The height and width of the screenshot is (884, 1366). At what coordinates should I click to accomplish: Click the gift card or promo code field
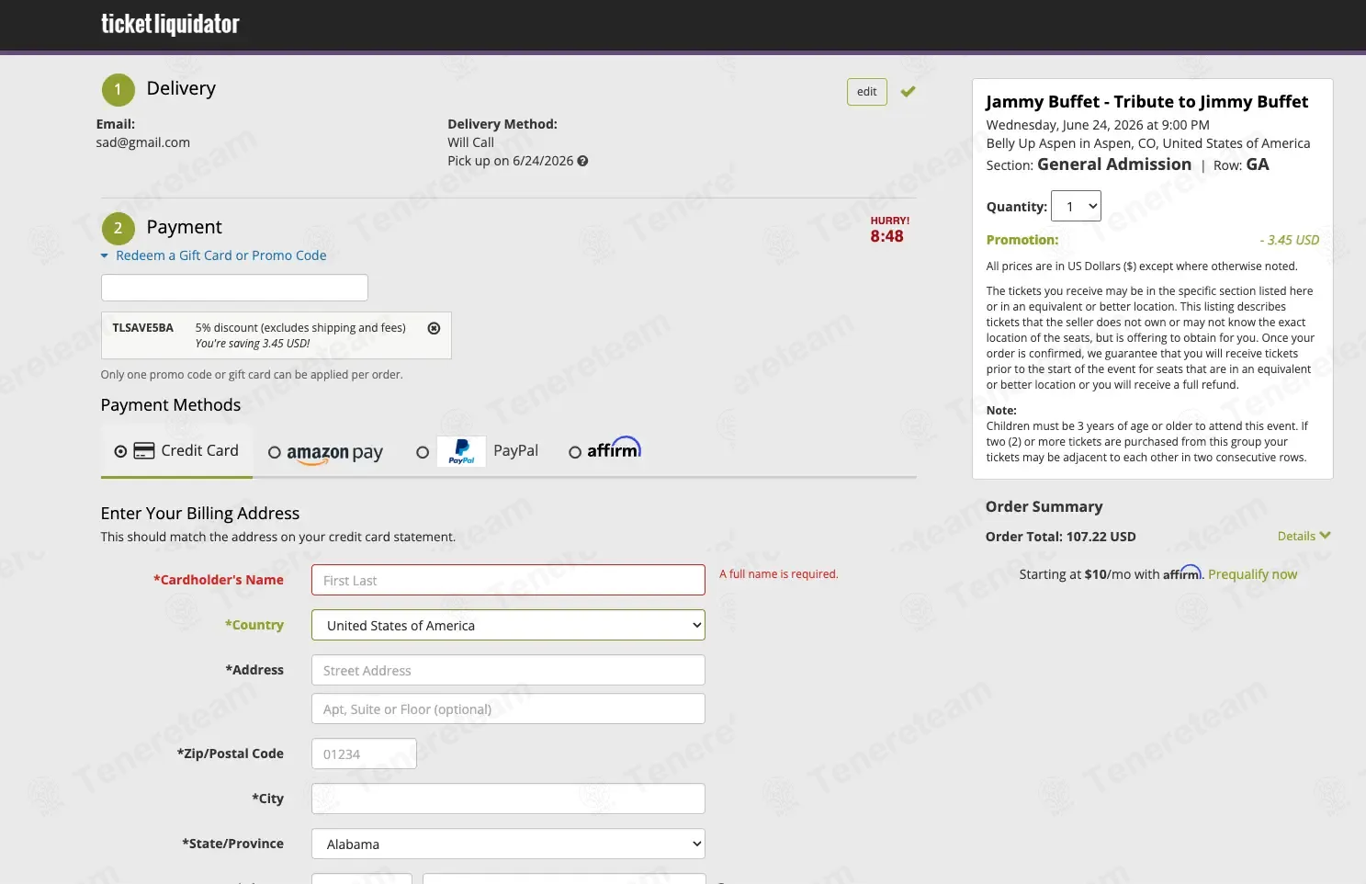pyautogui.click(x=234, y=288)
